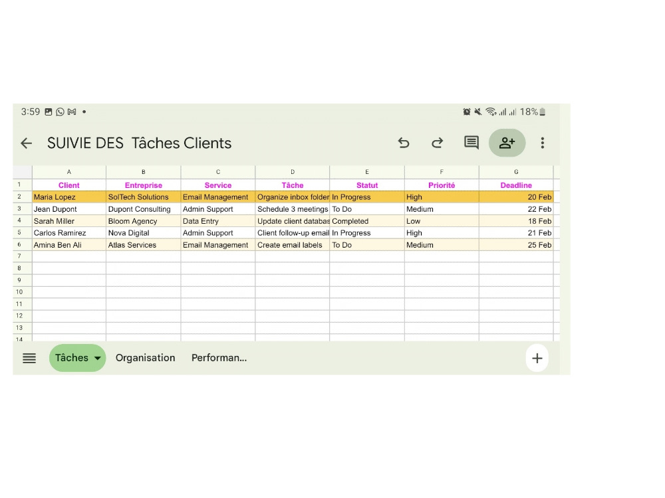
Task: Select the Schedule 3 meetings cell
Action: pyautogui.click(x=293, y=209)
